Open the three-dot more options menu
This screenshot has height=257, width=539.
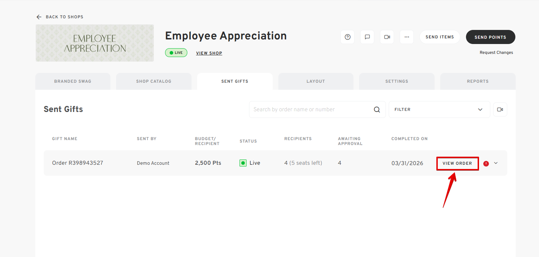click(407, 37)
